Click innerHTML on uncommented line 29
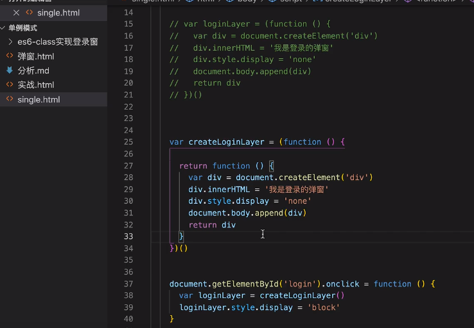The image size is (474, 328). [x=229, y=190]
